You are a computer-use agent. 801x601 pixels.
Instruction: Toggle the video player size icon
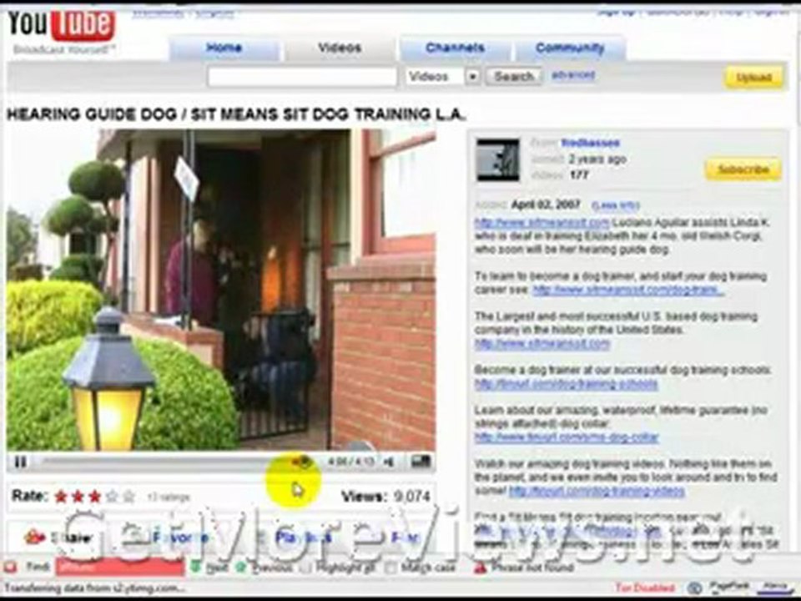[421, 462]
